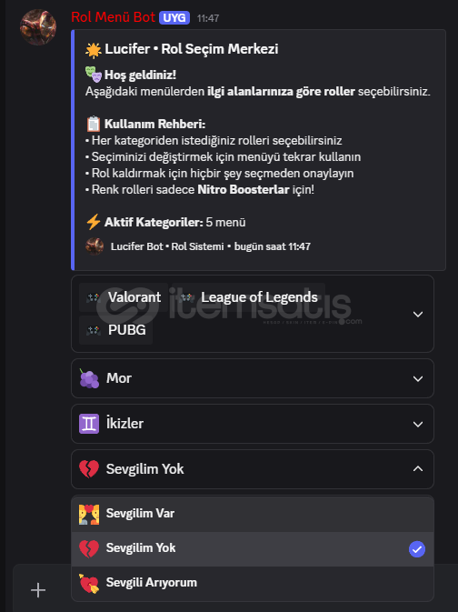458x612 pixels.
Task: Click the plus attachment icon
Action: pyautogui.click(x=38, y=590)
